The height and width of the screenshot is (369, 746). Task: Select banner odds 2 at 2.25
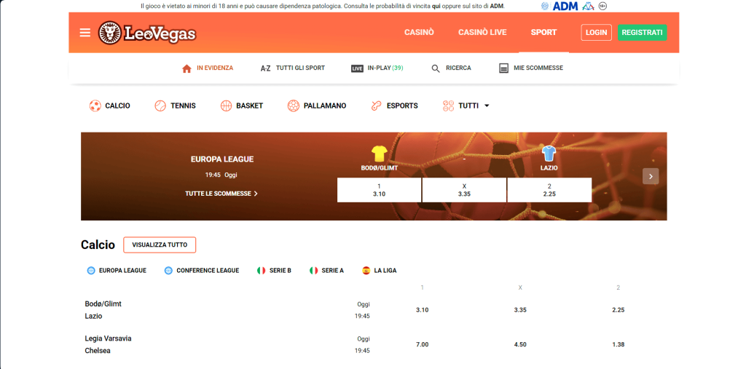[549, 190]
